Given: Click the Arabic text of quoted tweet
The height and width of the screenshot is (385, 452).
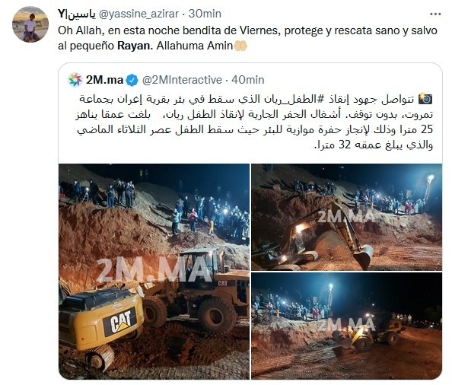Looking at the screenshot, I should point(255,122).
